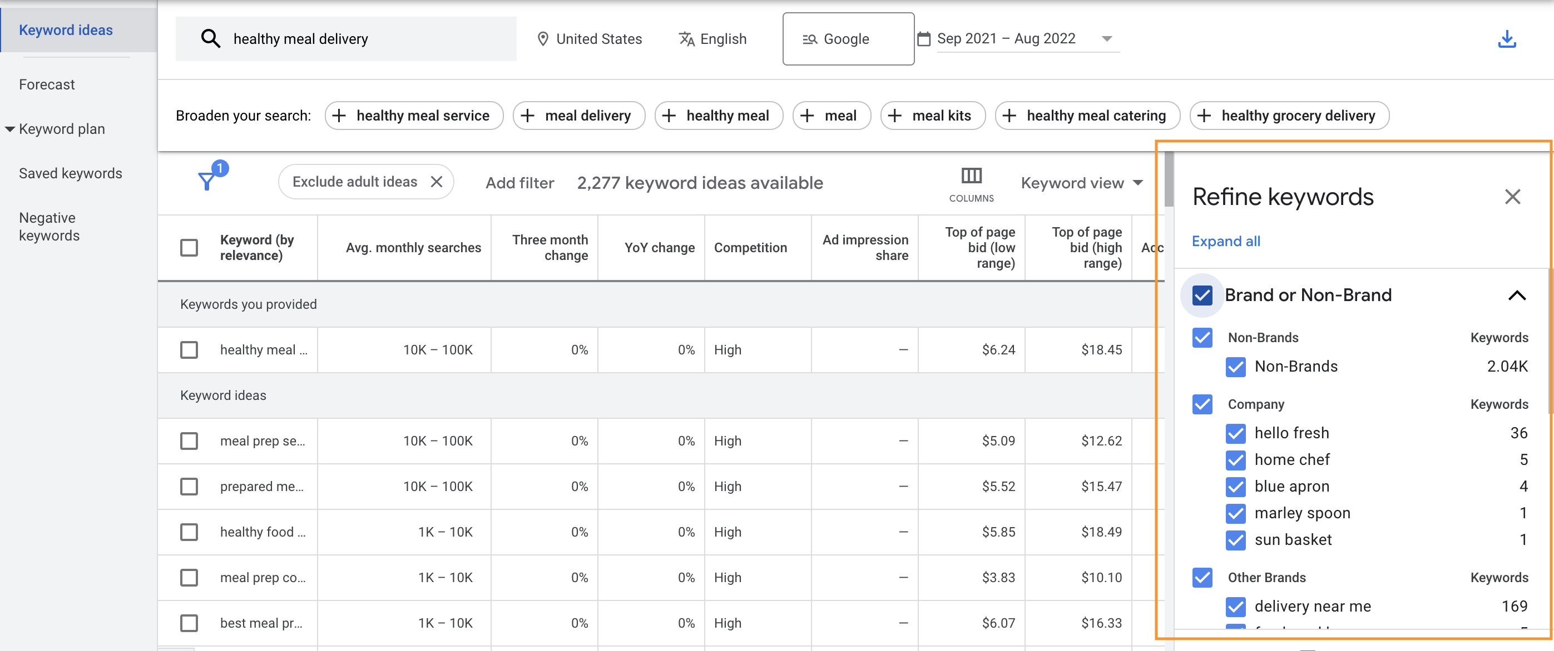Collapse the Brand or Non-Brand section
This screenshot has width=1554, height=651.
pyautogui.click(x=1517, y=295)
